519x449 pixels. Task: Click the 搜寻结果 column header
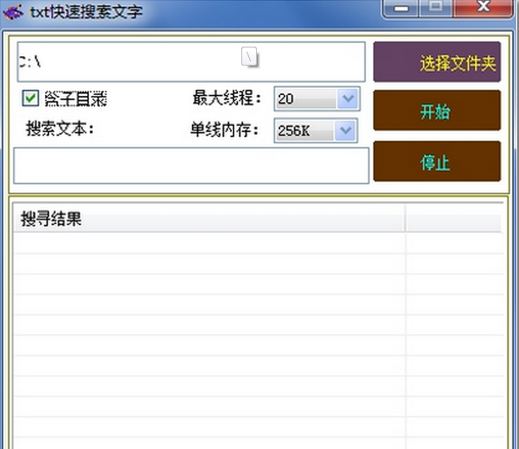click(208, 219)
